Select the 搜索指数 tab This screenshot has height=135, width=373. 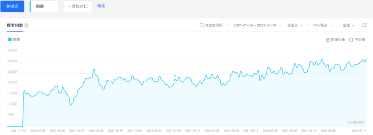coord(15,25)
